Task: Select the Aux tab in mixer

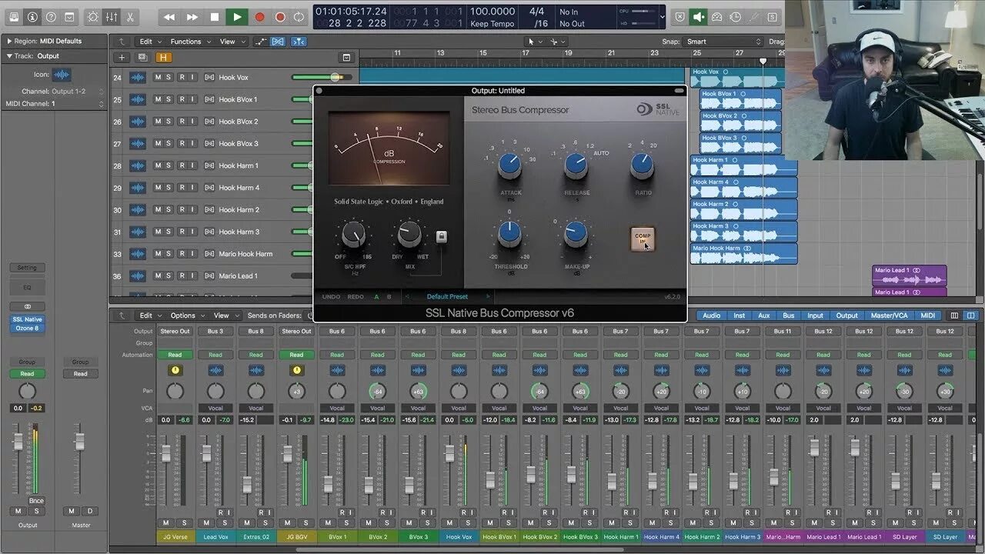Action: coord(763,315)
